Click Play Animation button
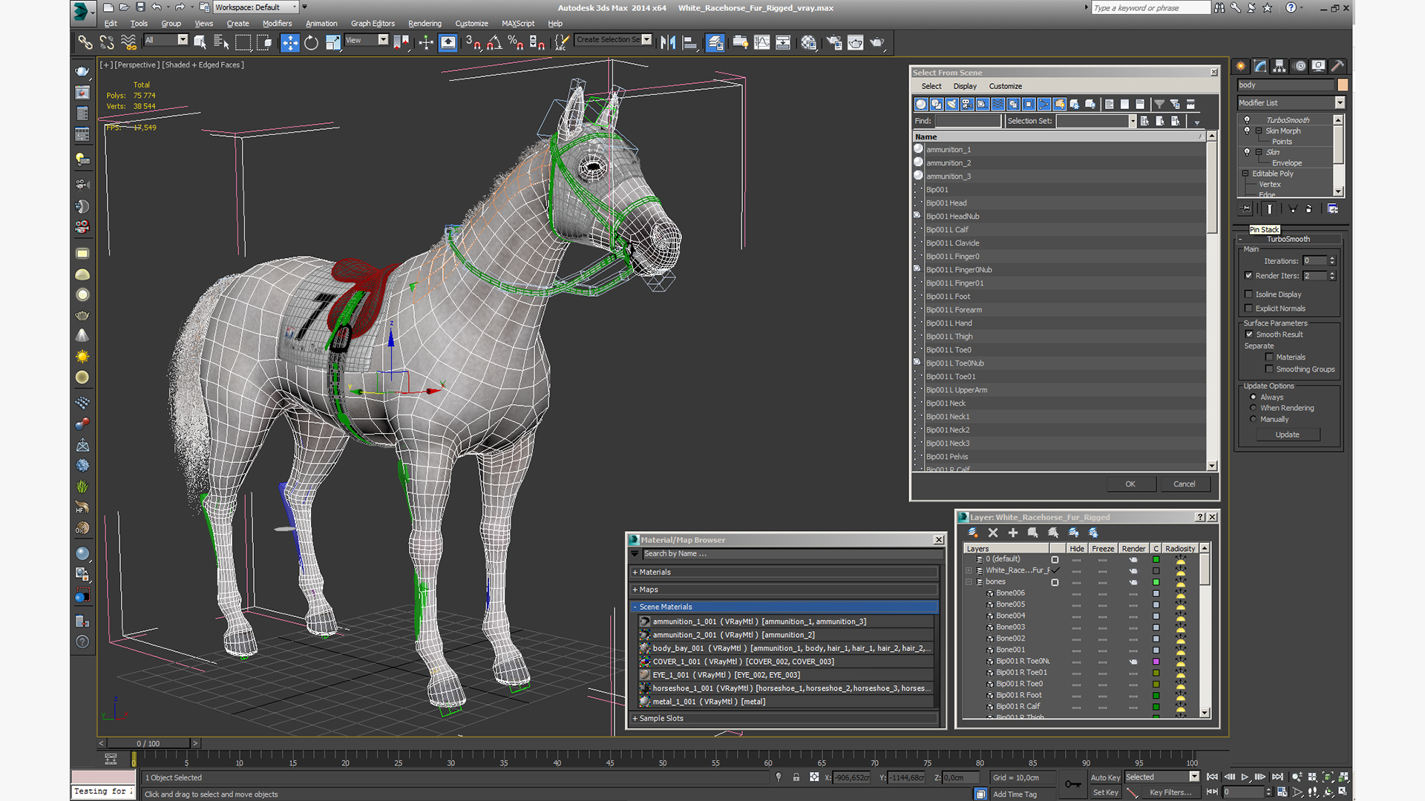 point(1245,777)
